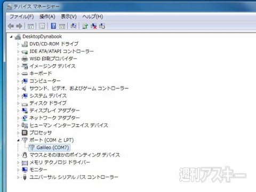256x192 pixels.
Task: Click the network adapter category icon
Action: pyautogui.click(x=25, y=118)
